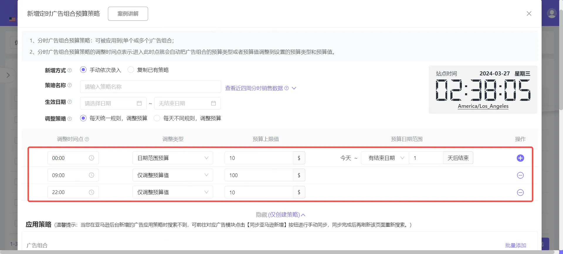Viewport: 563px width, 254px height.
Task: Click the blue plus icon to add row
Action: (520, 158)
